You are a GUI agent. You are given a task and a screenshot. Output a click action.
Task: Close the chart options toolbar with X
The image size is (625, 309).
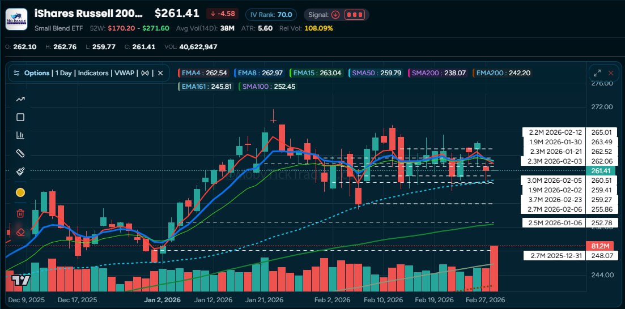[x=160, y=73]
